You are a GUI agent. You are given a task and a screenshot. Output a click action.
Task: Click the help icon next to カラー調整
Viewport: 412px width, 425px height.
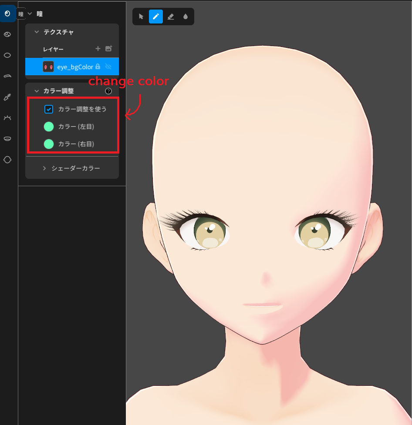pos(108,90)
